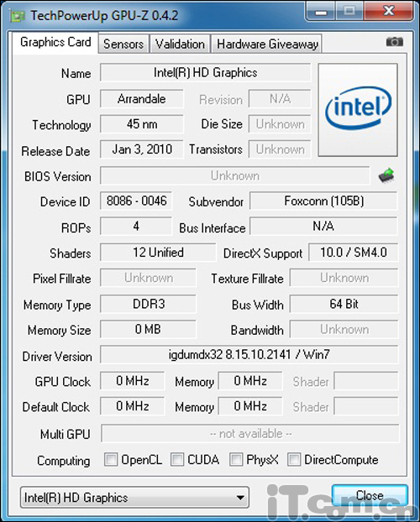The height and width of the screenshot is (522, 420).
Task: Select the Hardware Giveaway tab
Action: (267, 44)
